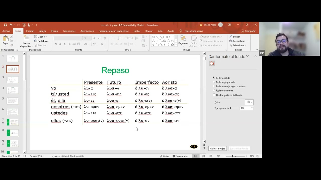Click mario mora account avatar

tap(220, 25)
